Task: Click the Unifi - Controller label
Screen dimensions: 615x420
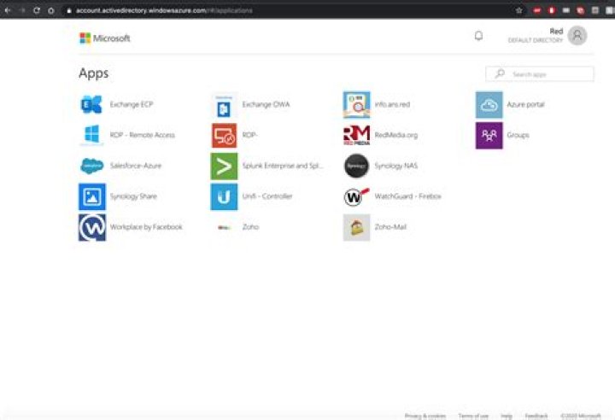Action: [267, 196]
